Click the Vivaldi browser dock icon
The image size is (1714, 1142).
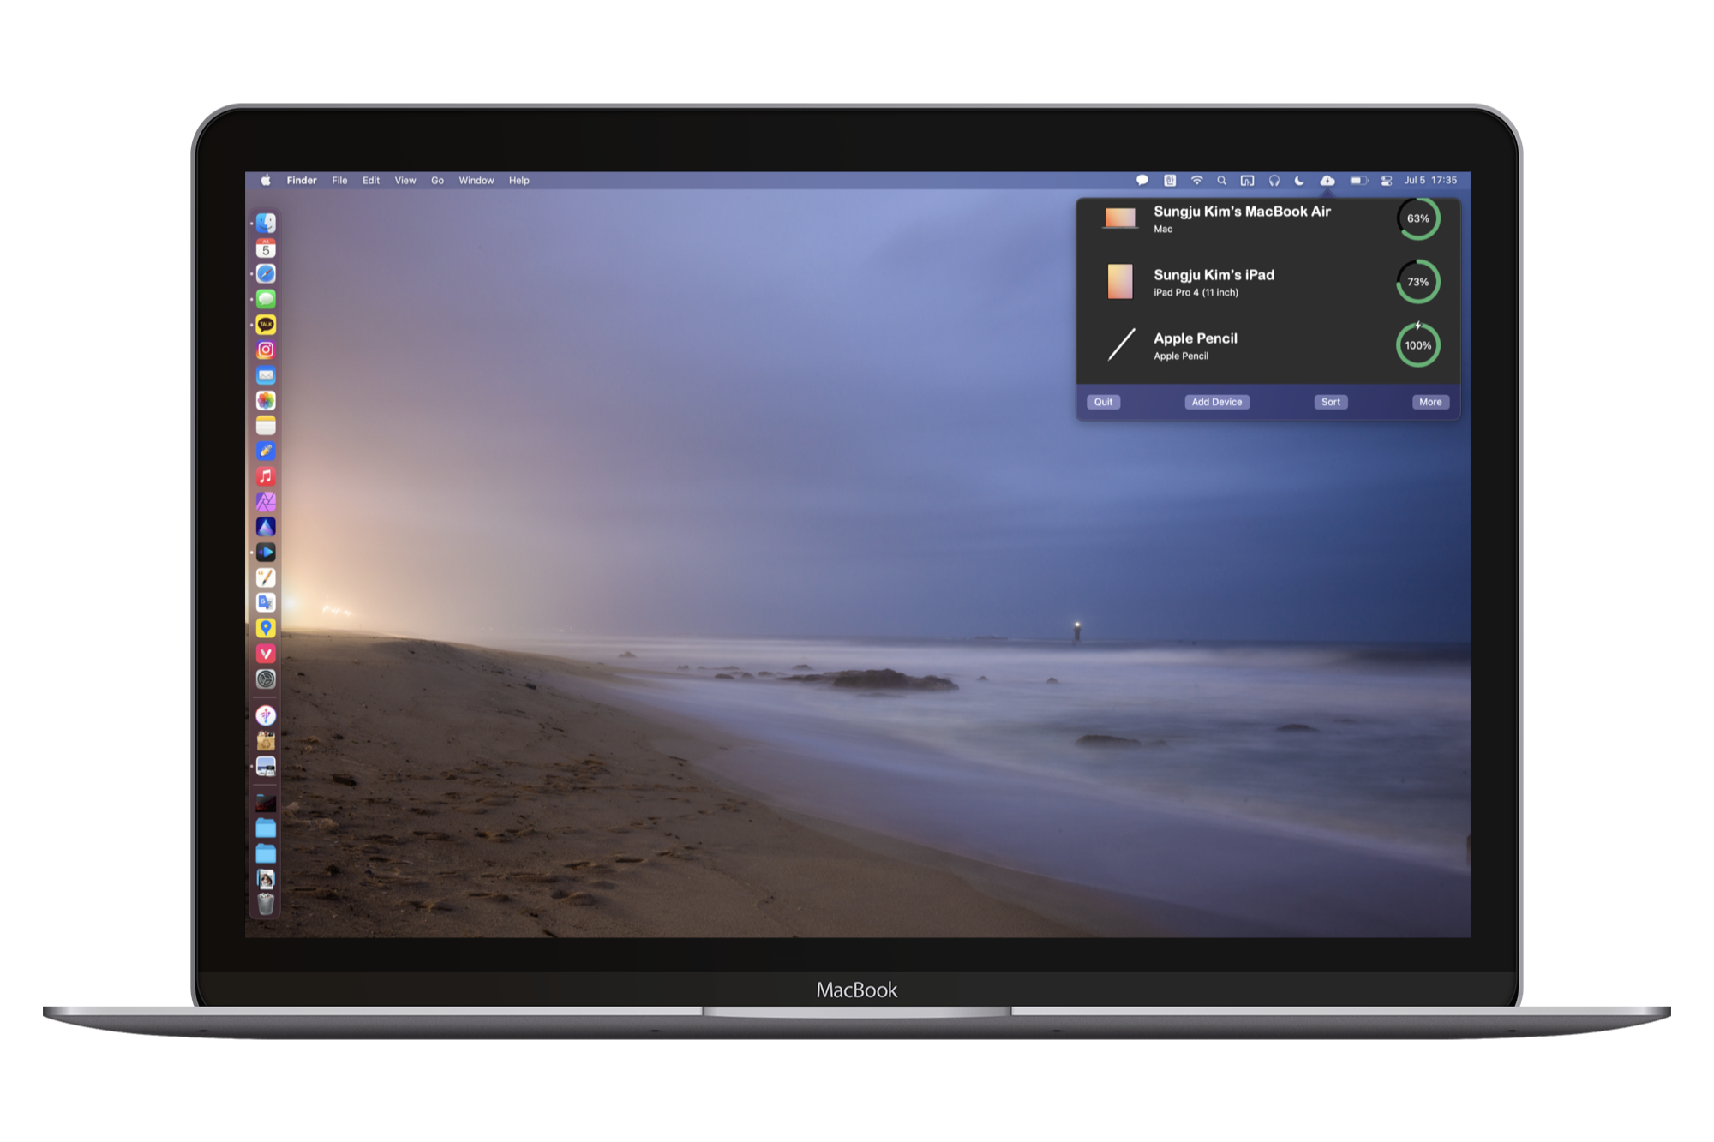pos(266,654)
